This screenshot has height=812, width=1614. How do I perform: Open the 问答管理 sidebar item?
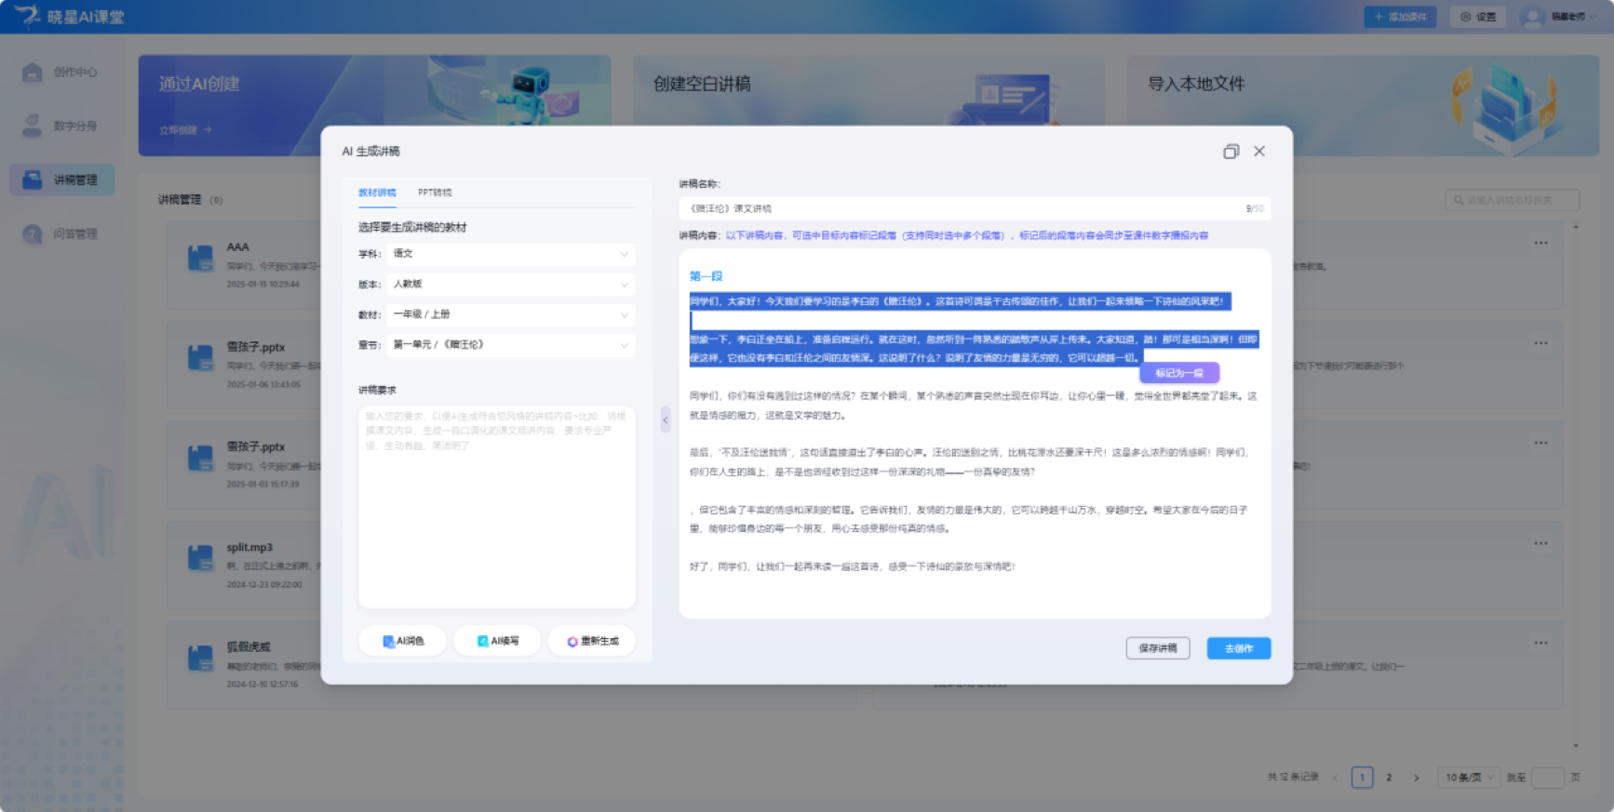pos(61,234)
